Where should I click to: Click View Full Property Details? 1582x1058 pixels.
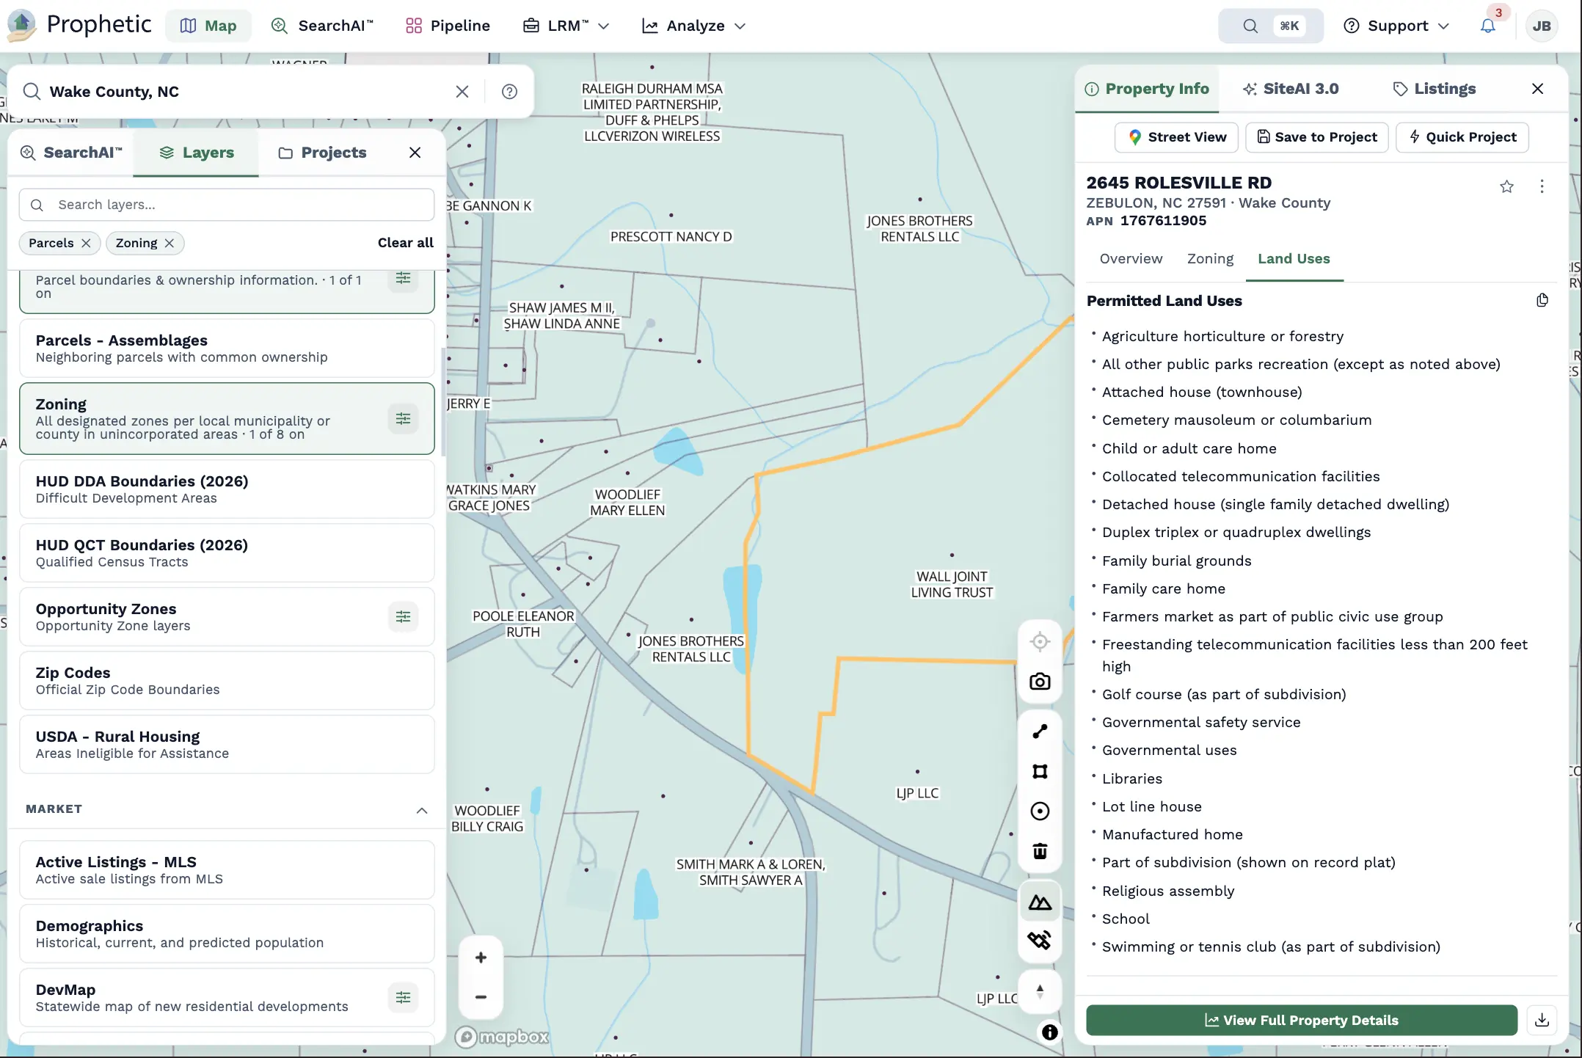(x=1301, y=1020)
